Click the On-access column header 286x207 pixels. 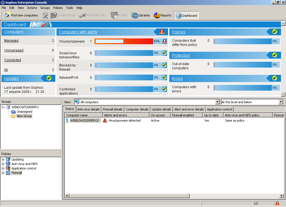(160, 115)
